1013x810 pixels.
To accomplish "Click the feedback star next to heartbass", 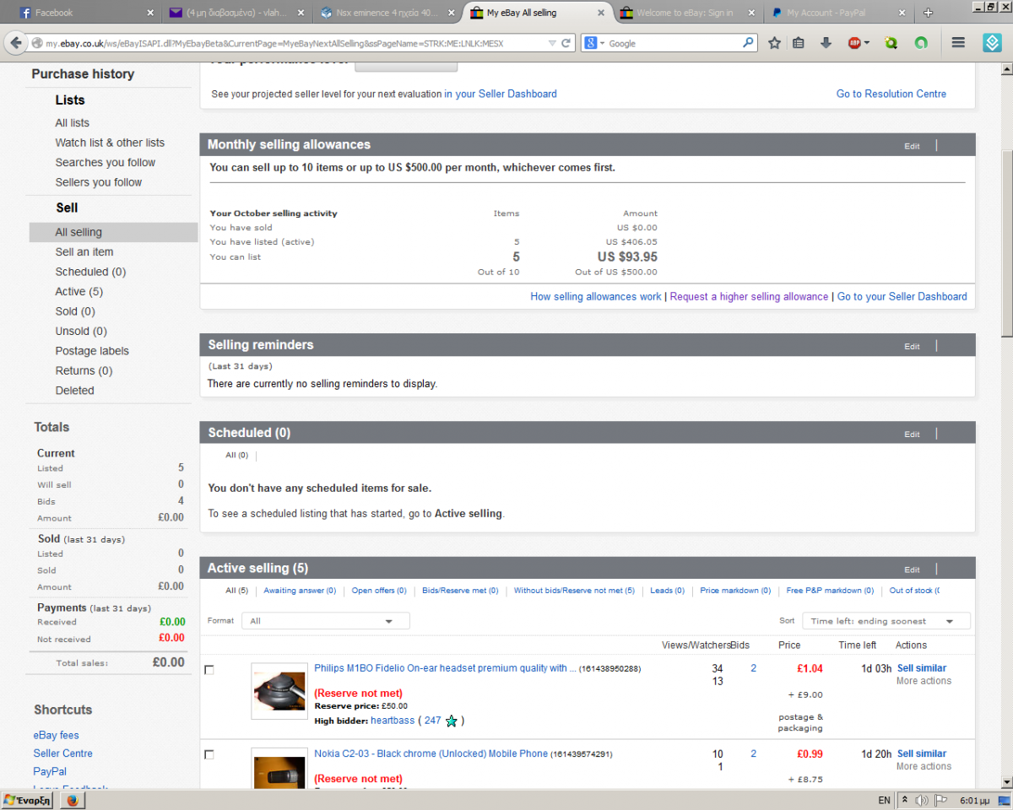I will point(452,721).
